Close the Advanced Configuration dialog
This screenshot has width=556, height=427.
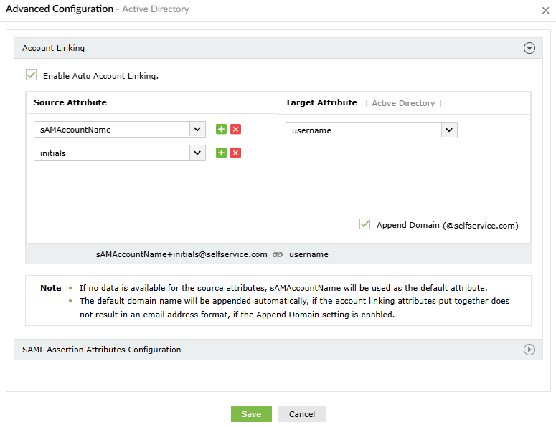coord(546,10)
